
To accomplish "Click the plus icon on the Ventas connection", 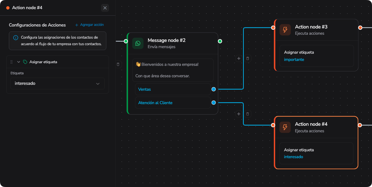I will click(x=239, y=58).
